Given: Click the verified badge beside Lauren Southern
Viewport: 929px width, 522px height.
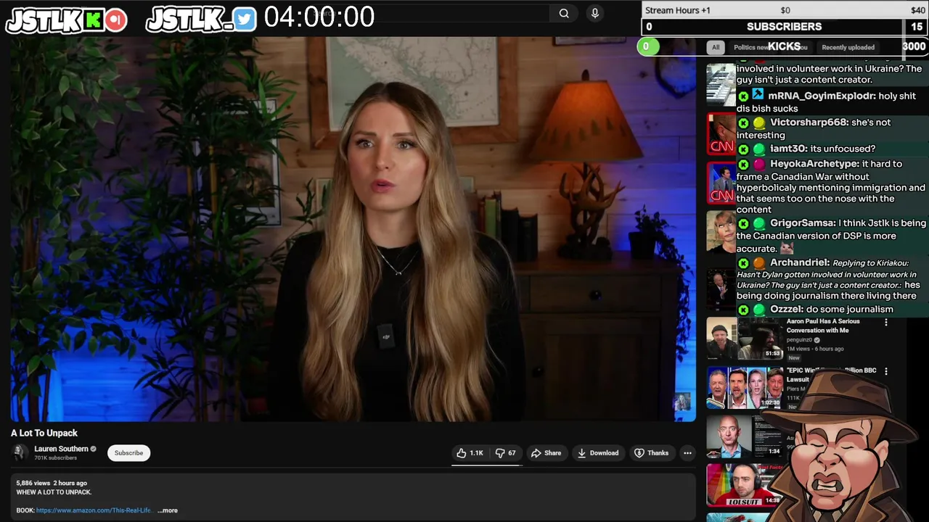Looking at the screenshot, I should 93,449.
